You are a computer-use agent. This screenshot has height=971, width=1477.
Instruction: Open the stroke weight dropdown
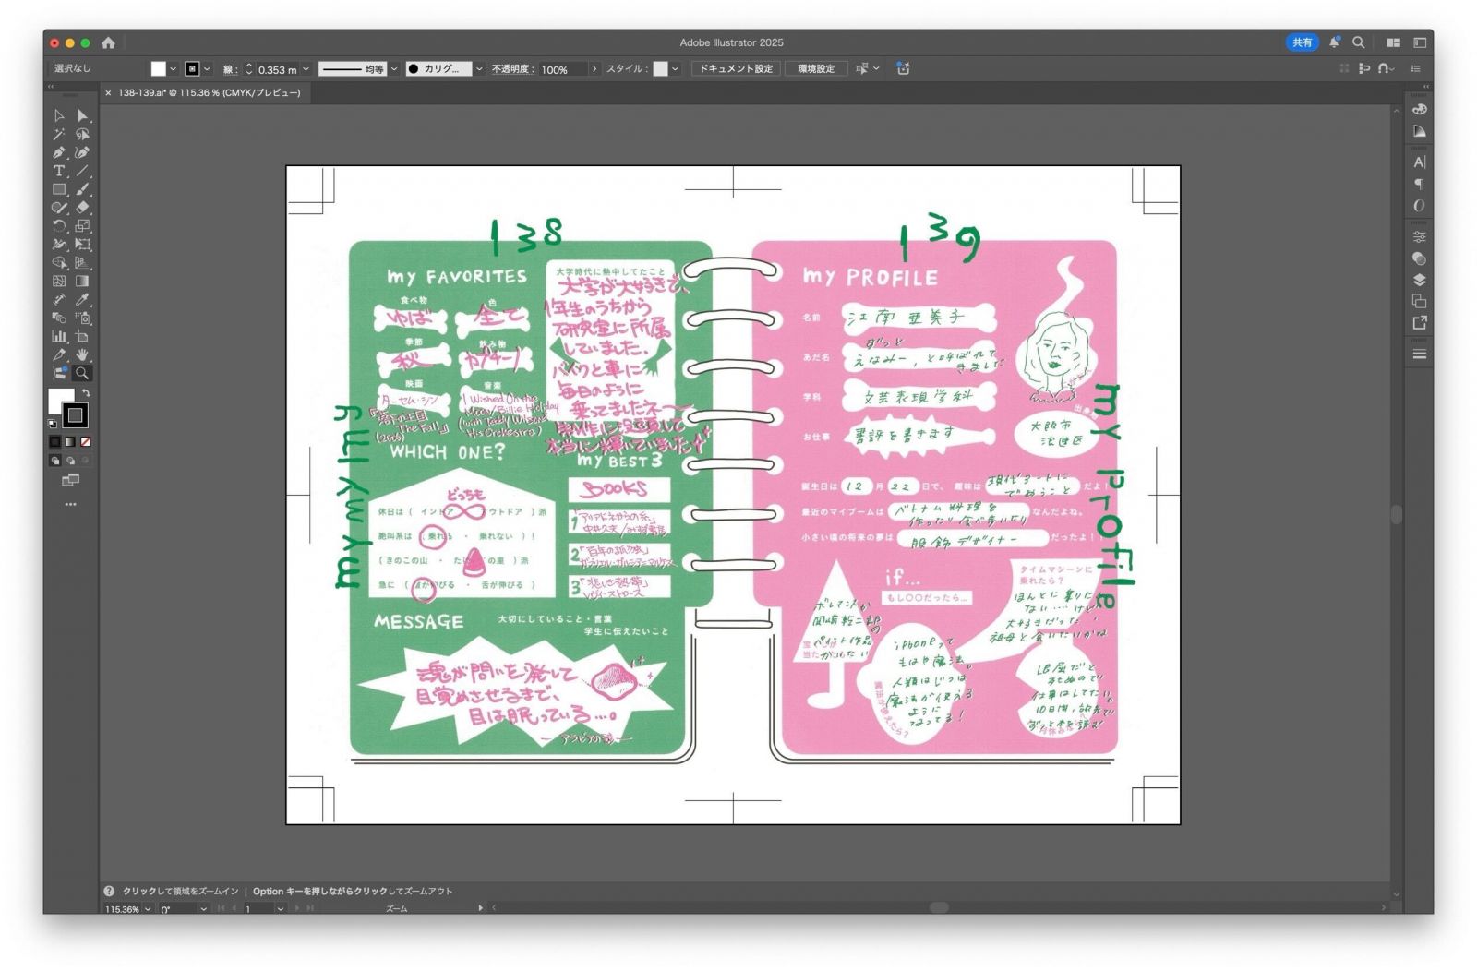(x=306, y=69)
